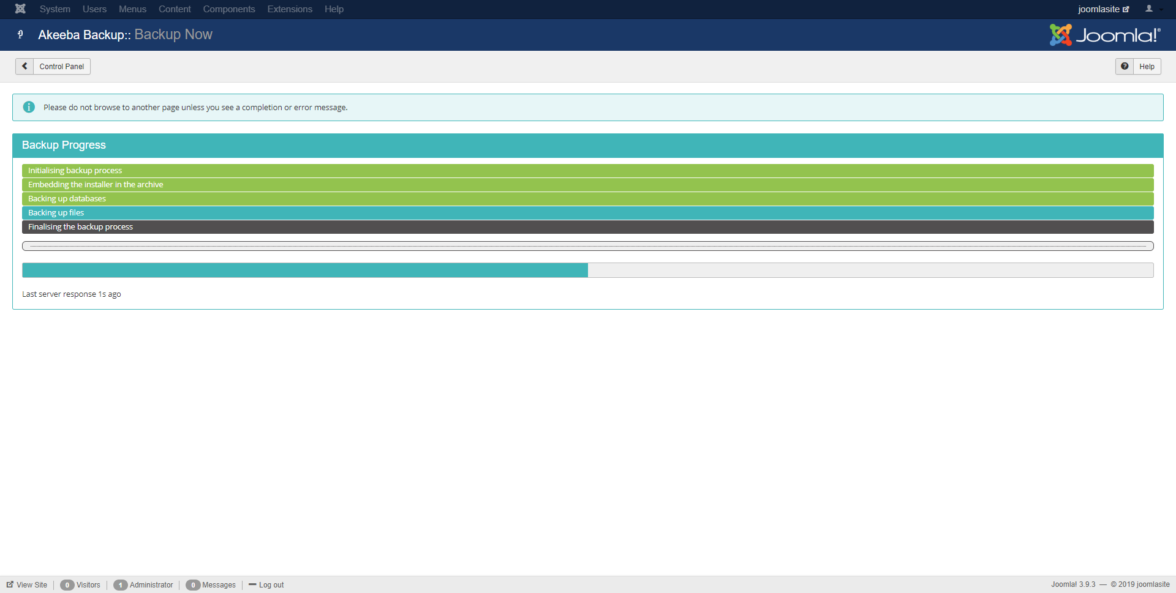Click the Messages count badge

coord(193,585)
